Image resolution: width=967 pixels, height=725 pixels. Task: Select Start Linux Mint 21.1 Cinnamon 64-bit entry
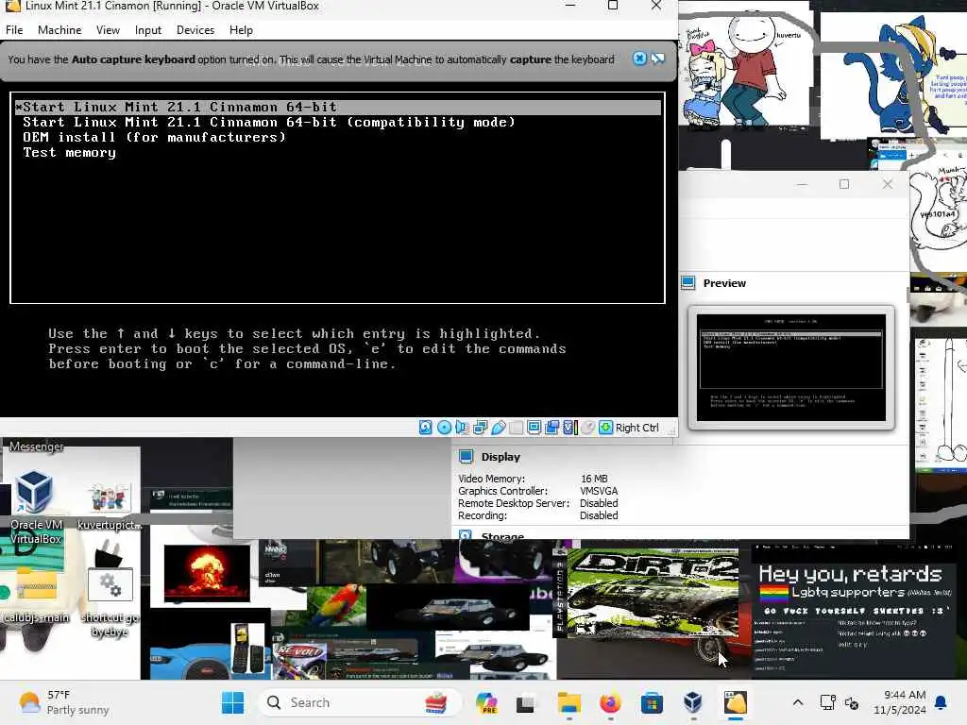click(338, 108)
